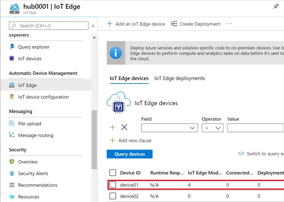The height and width of the screenshot is (202, 284).
Task: Sort by Device ID column header
Action: click(130, 173)
